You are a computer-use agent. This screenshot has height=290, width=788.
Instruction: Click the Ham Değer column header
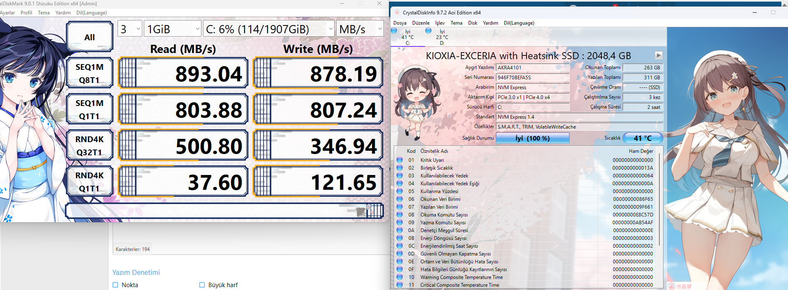pyautogui.click(x=641, y=151)
